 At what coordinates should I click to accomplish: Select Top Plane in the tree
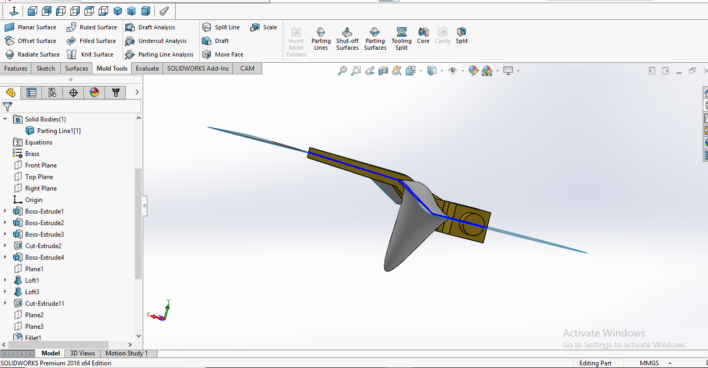39,177
